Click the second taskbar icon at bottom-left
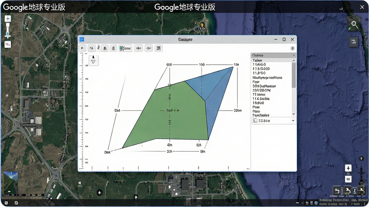 16,203
